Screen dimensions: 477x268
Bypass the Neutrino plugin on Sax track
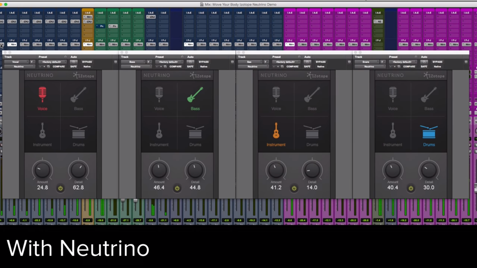coord(321,62)
